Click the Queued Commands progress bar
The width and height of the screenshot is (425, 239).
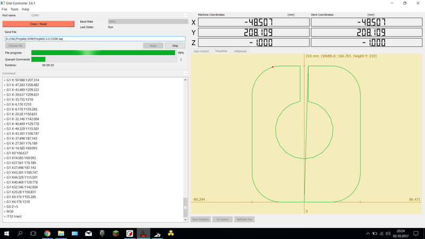click(104, 59)
